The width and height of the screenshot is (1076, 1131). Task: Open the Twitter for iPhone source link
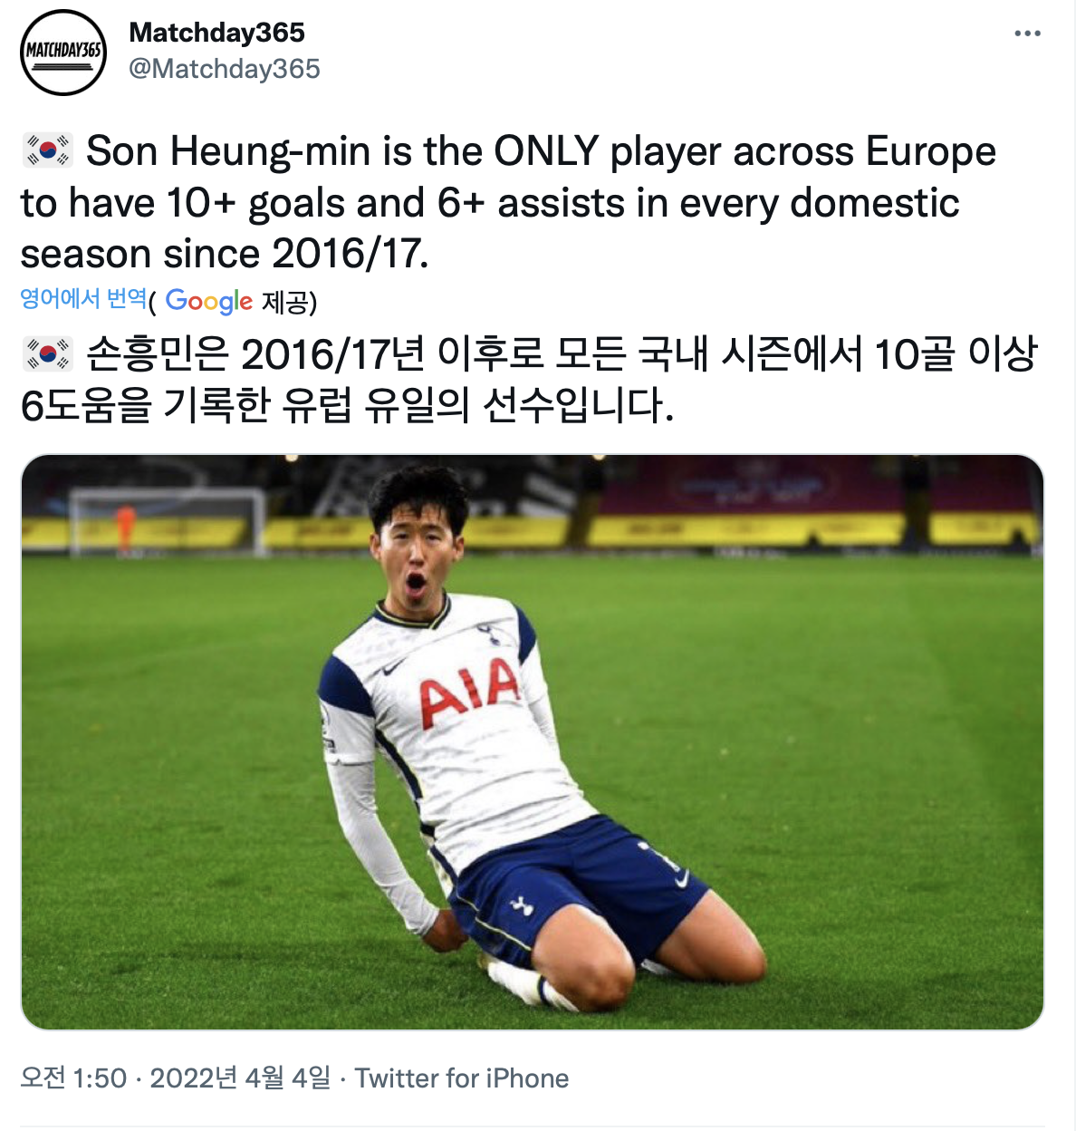point(462,1078)
